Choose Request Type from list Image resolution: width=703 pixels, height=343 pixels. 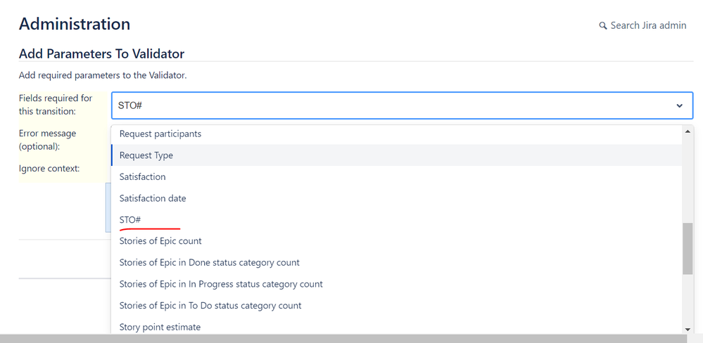point(146,155)
